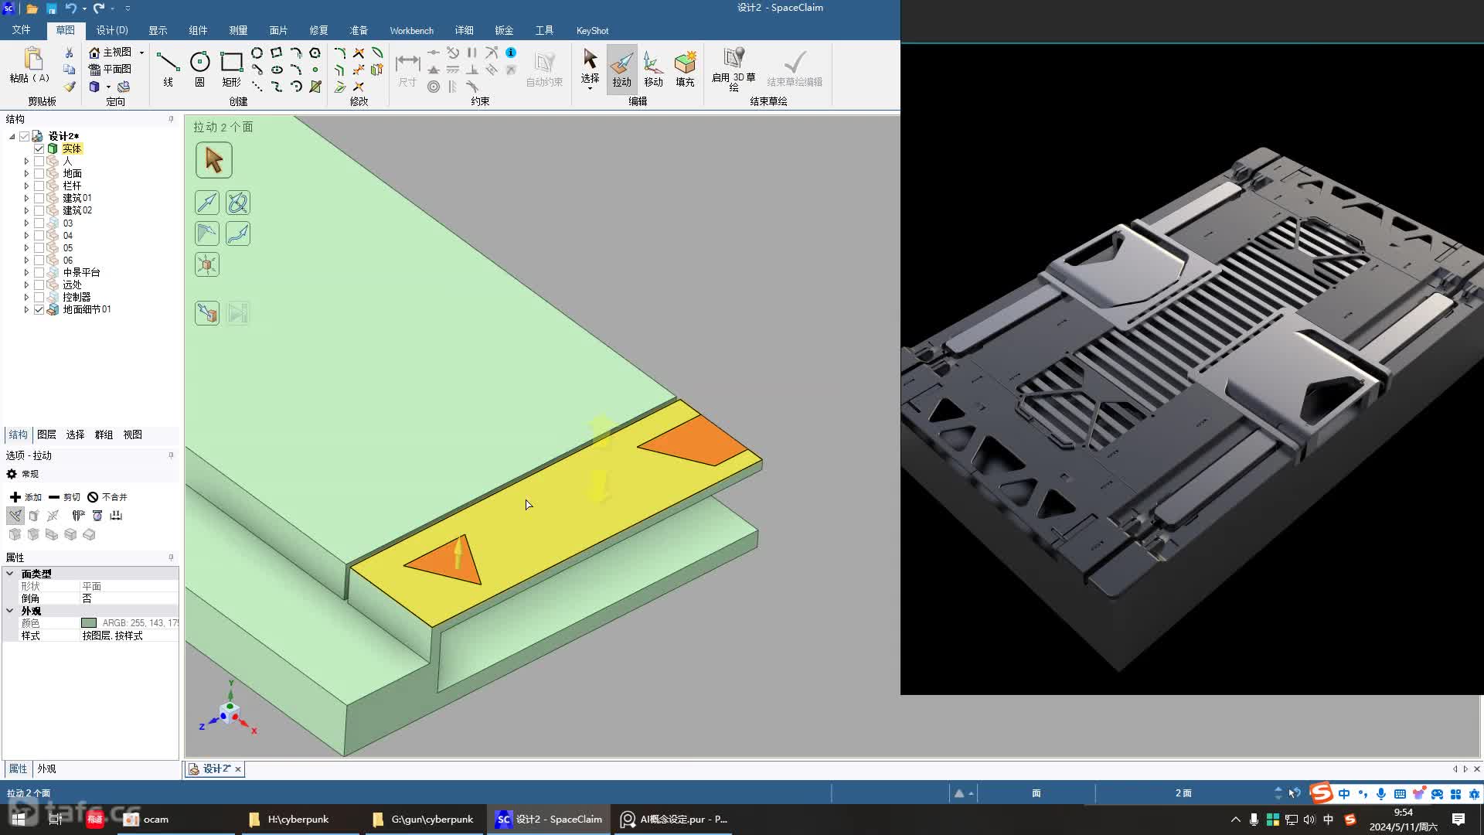This screenshot has width=1484, height=835.
Task: Switch to the 外观 tab at panel bottom
Action: pos(46,769)
